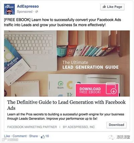Click the 16 likes count
The width and height of the screenshot is (134, 143).
click(x=47, y=136)
